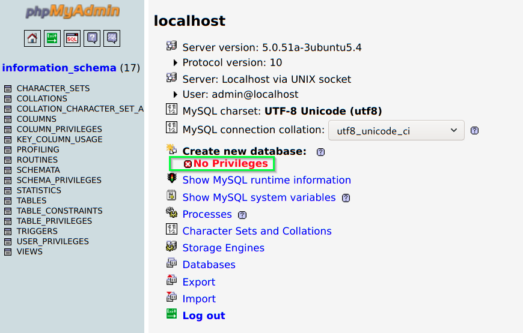The height and width of the screenshot is (333, 523).
Task: Browse CHARACTER_SETS table icon
Action: [x=8, y=89]
